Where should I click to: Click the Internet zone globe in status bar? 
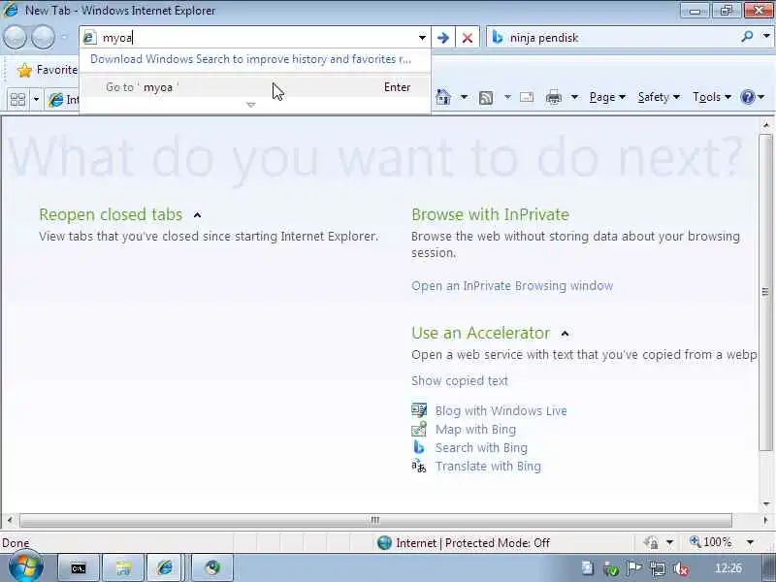[x=384, y=543]
